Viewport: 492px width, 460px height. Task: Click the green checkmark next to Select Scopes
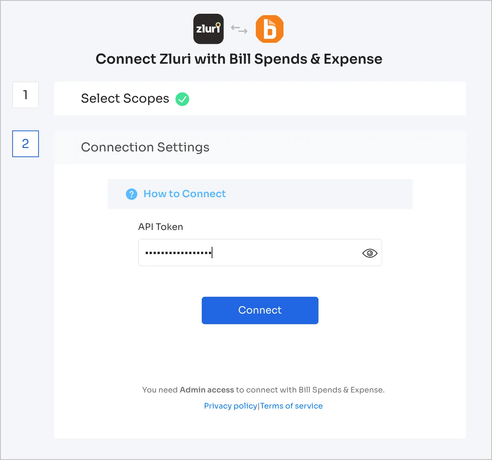[182, 99]
